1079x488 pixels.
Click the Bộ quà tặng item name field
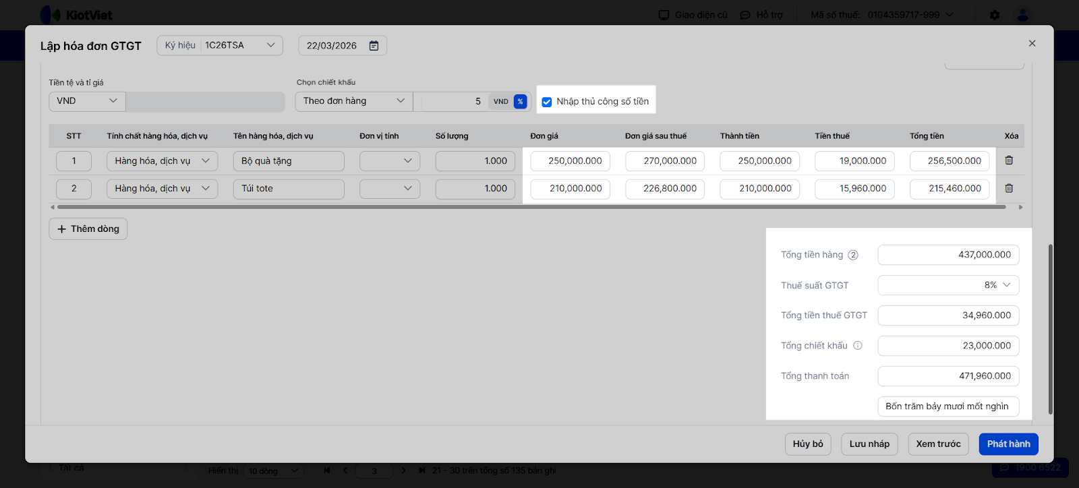pos(289,161)
